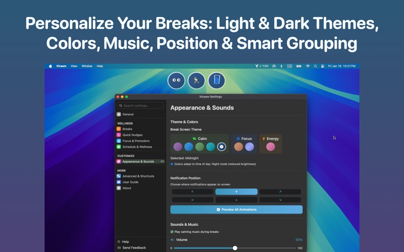Choose the teal Calm theme swatch
This screenshot has height=252, width=404.
[x=211, y=147]
